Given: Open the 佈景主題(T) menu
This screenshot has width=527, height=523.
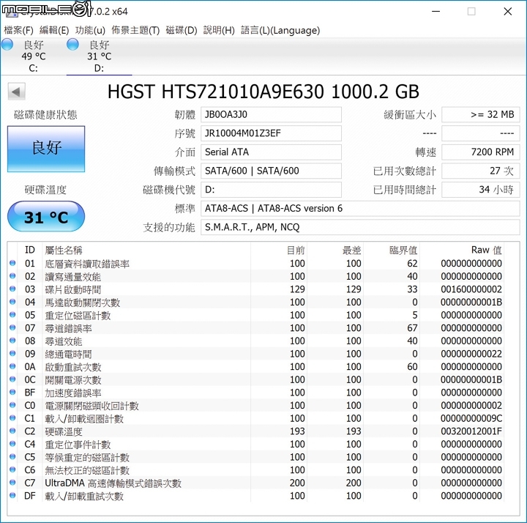Looking at the screenshot, I should (x=135, y=30).
